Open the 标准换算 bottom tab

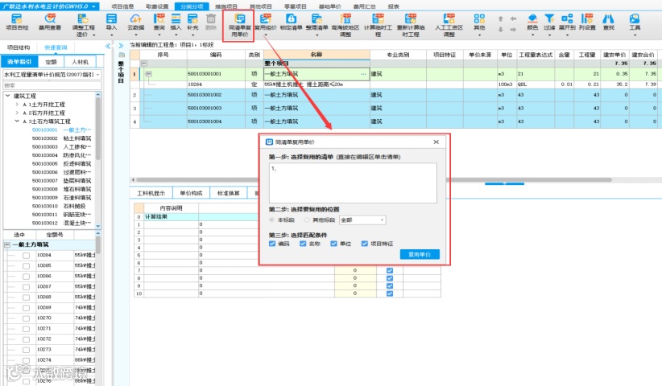click(229, 193)
